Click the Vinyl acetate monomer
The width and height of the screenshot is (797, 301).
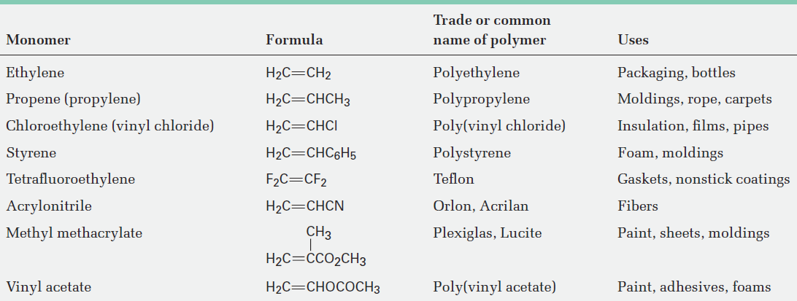[x=49, y=287]
